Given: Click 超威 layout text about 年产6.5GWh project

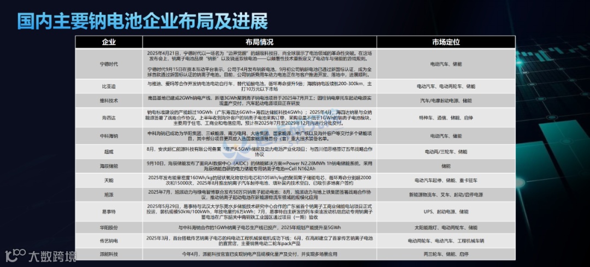Looking at the screenshot, I should (259, 152).
